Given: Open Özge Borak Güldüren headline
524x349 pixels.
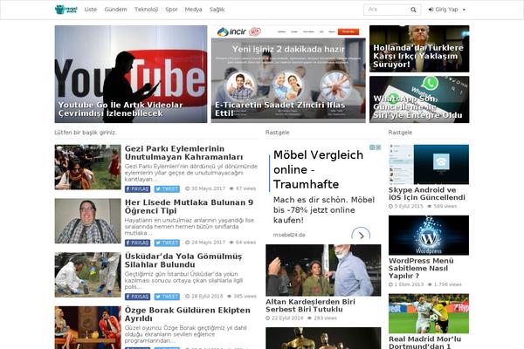Looking at the screenshot, I should 188,314.
